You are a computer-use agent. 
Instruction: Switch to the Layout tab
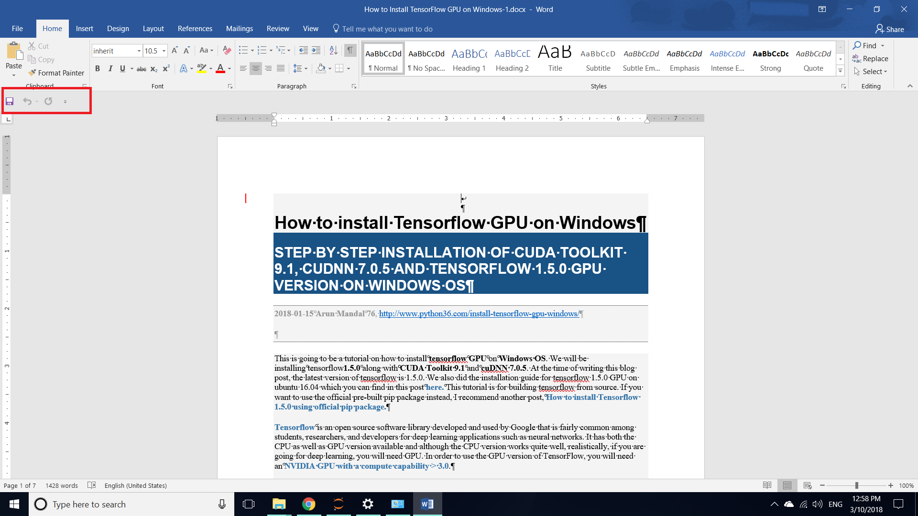[x=153, y=29]
